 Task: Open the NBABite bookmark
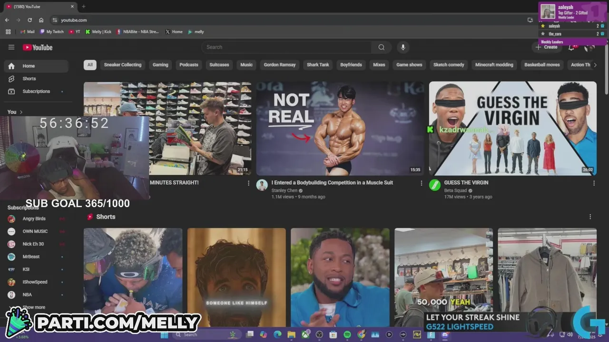coord(138,32)
